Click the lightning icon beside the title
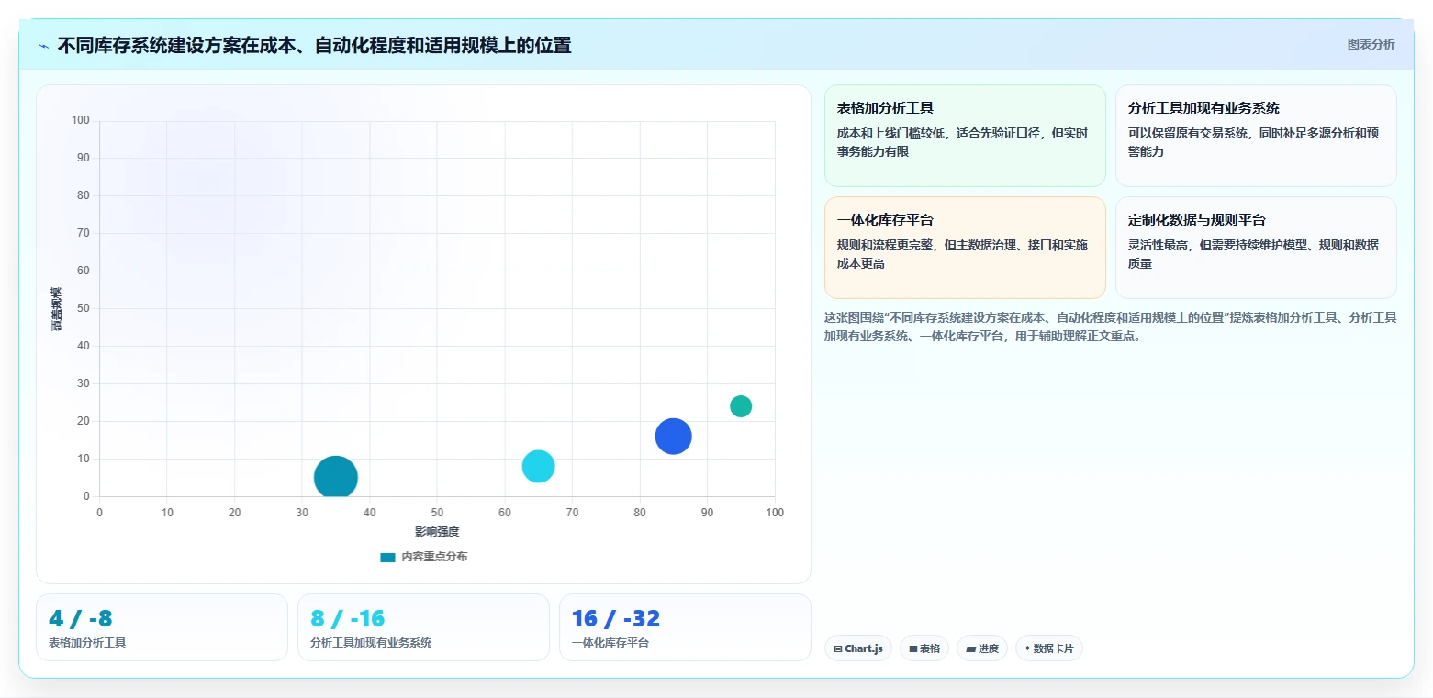Image resolution: width=1433 pixels, height=698 pixels. coord(44,46)
